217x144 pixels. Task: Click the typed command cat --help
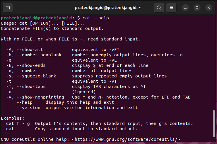click(96, 18)
